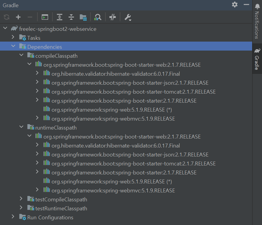Screen dimensions: 262x225
Task: Open the Notifications sidebar tab
Action: point(257,21)
